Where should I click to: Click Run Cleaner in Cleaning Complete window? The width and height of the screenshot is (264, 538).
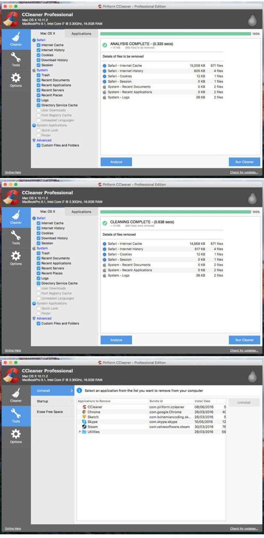pyautogui.click(x=244, y=340)
